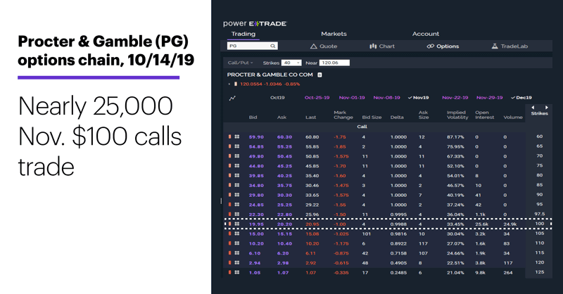Click the mini chart icon beside expirations
563x294 pixels.
tap(232, 98)
